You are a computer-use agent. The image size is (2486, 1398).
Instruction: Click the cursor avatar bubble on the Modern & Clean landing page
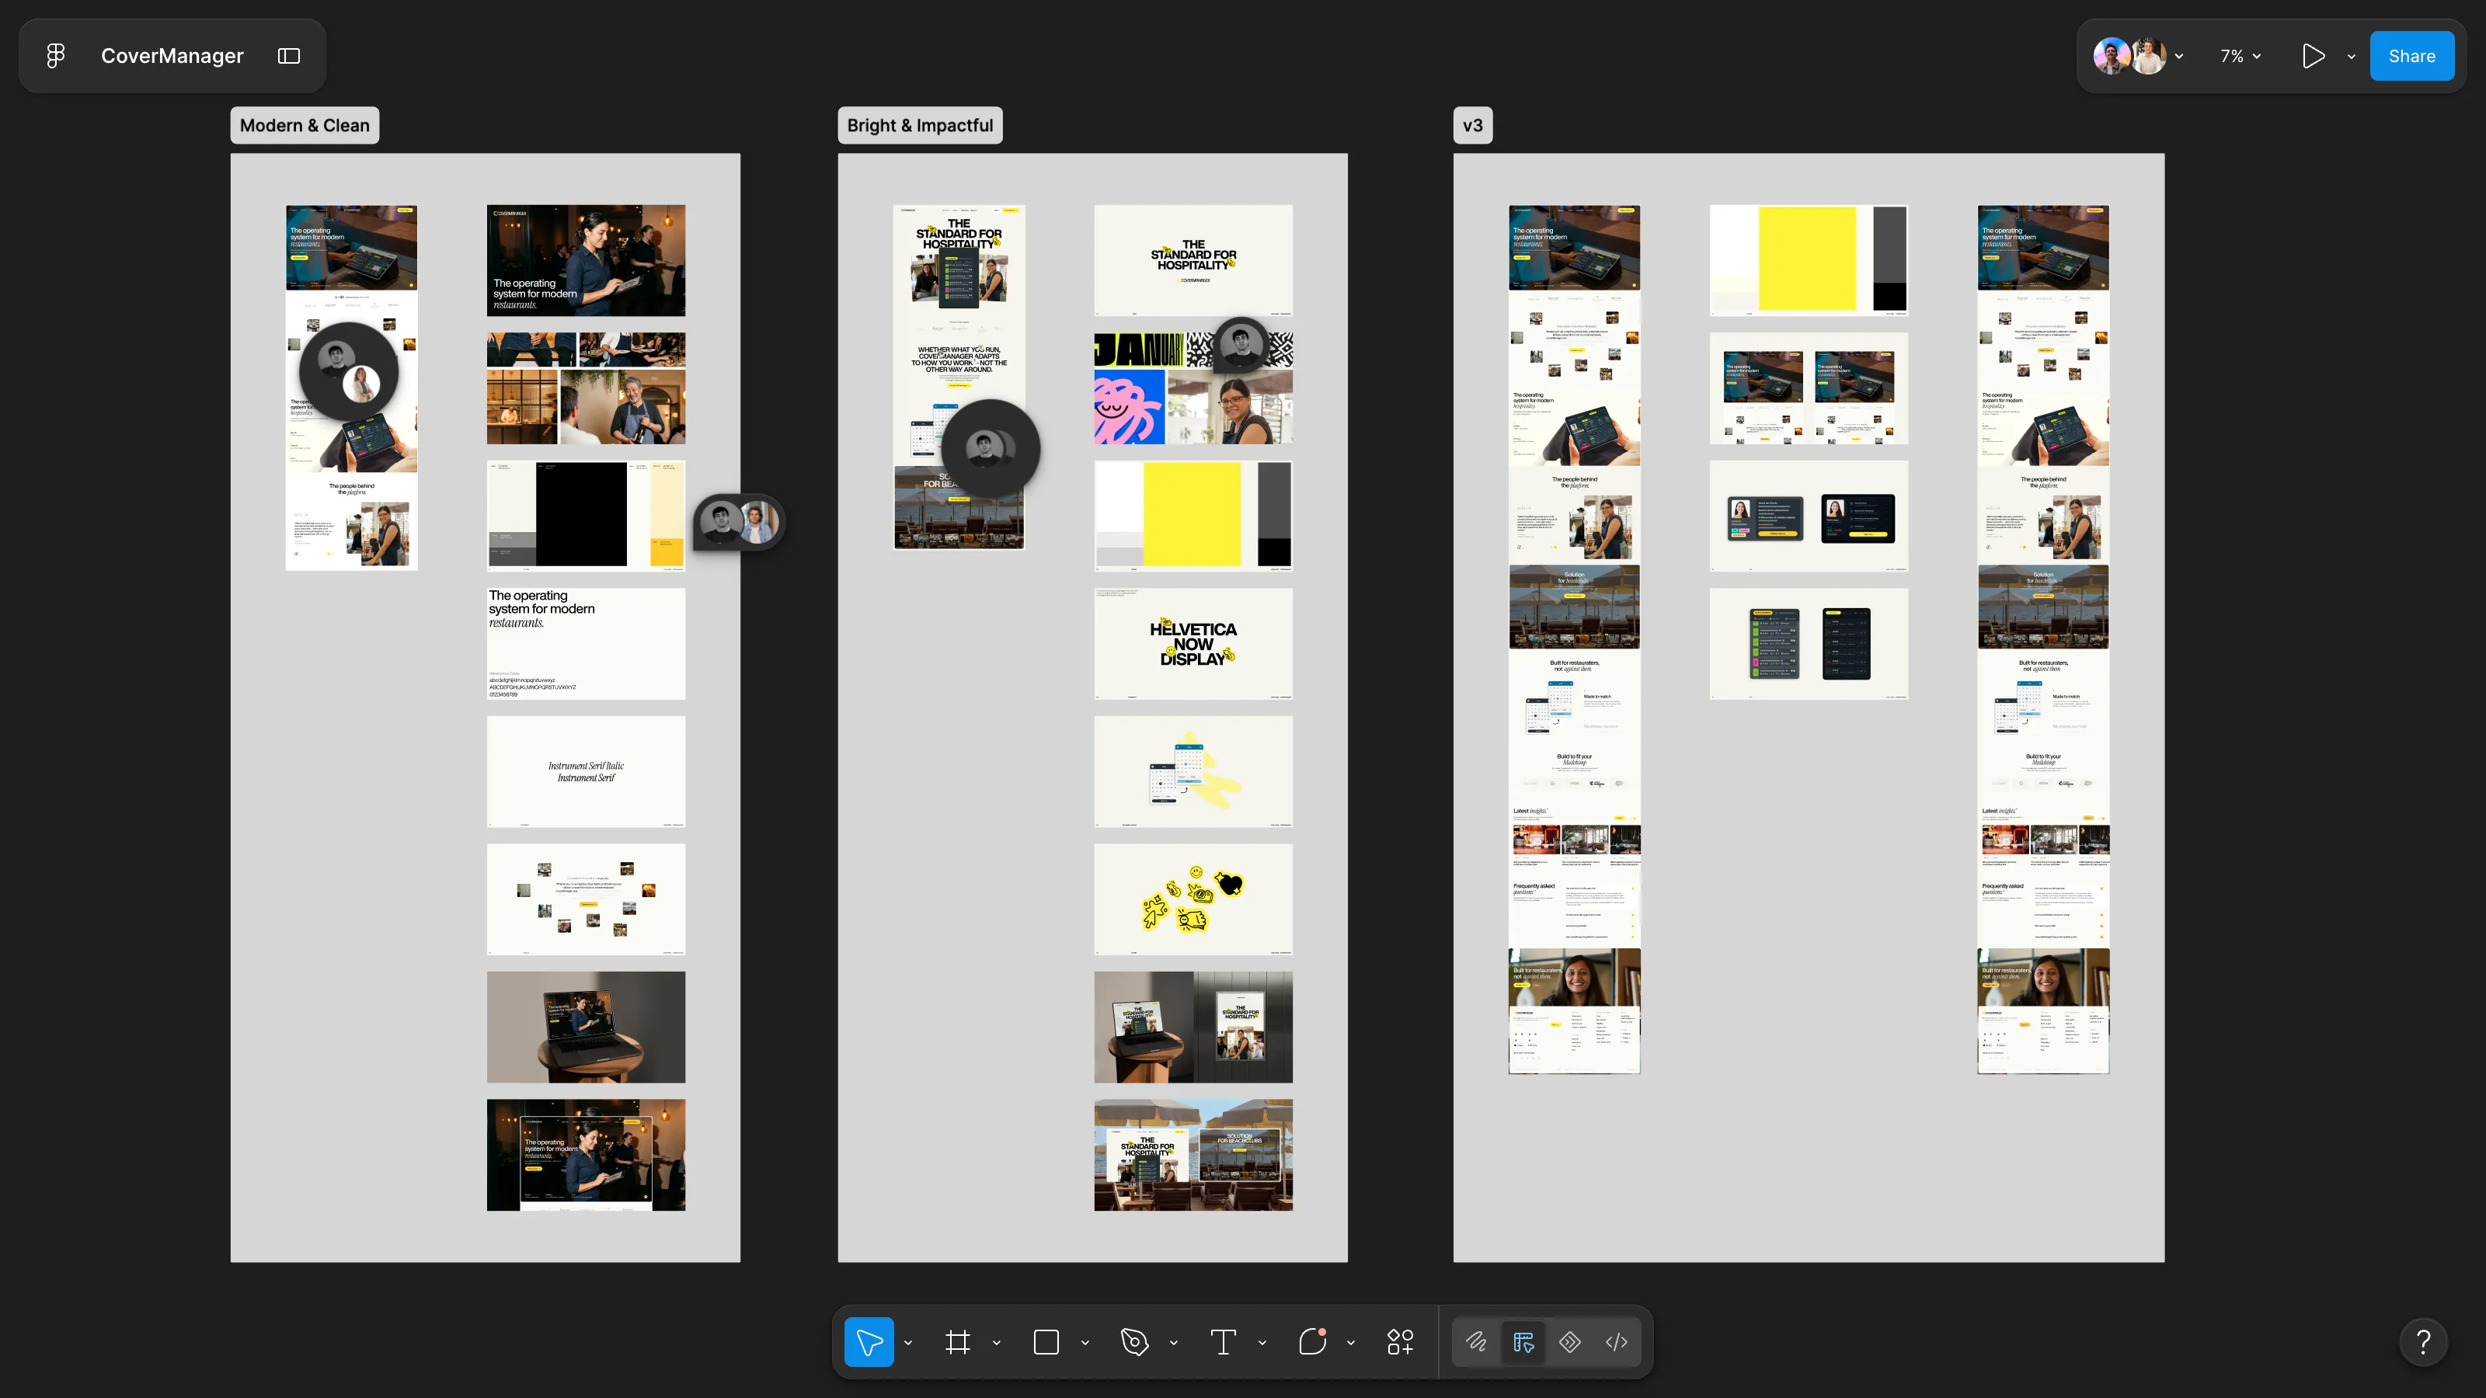click(x=348, y=371)
